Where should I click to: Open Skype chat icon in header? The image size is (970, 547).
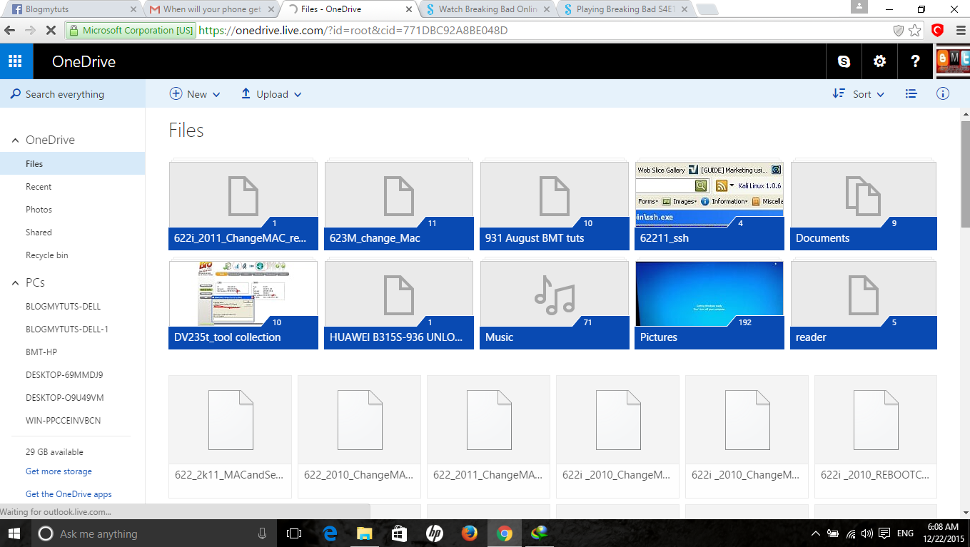point(844,61)
